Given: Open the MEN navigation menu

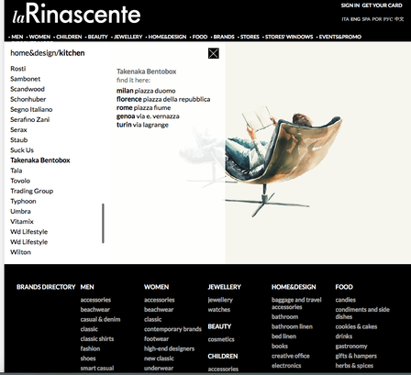Looking at the screenshot, I should click(x=17, y=37).
